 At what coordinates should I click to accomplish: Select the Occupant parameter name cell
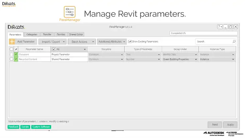pyautogui.click(x=34, y=55)
